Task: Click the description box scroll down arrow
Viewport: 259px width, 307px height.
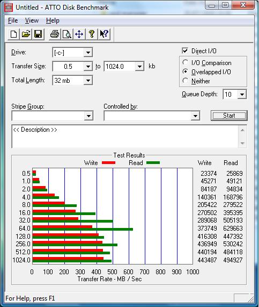Action: tap(242, 144)
